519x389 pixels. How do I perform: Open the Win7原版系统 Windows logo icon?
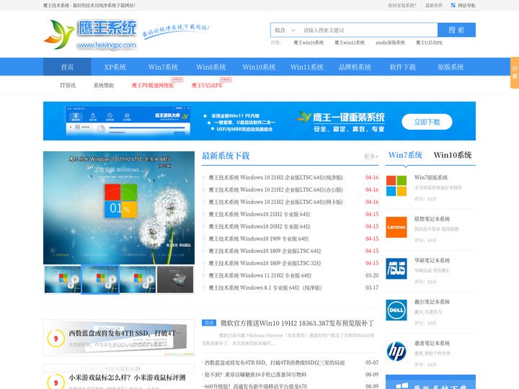pos(396,186)
